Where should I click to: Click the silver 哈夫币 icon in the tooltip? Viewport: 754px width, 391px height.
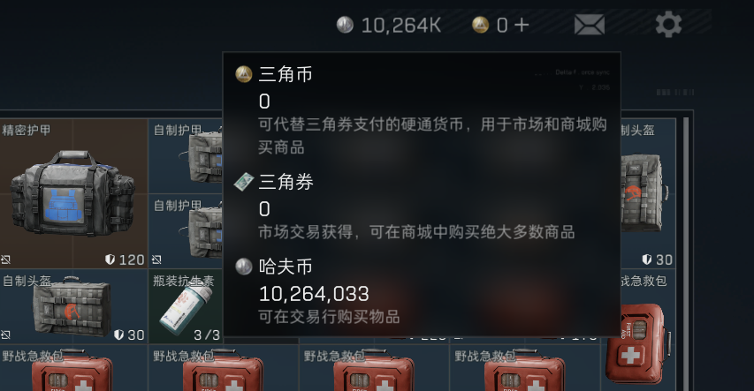[244, 267]
